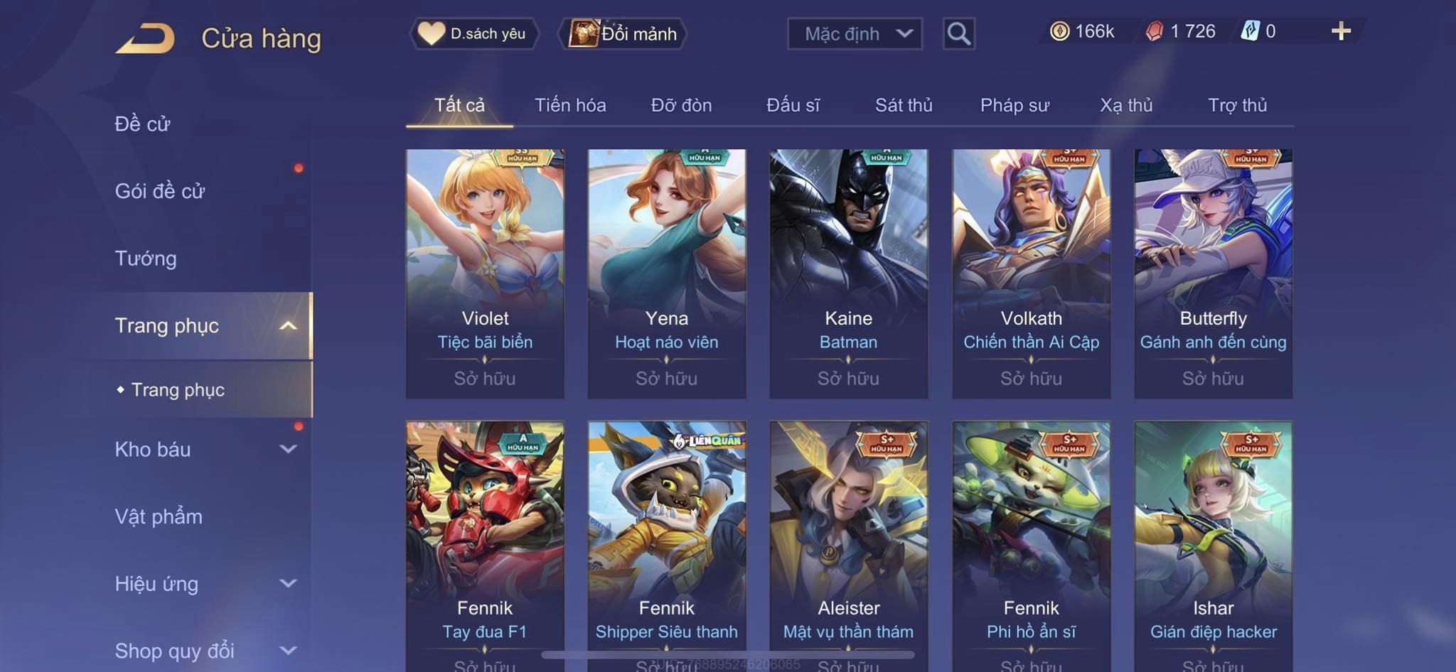
Task: Open Đổi mảnh fragment exchange chest
Action: tap(623, 33)
